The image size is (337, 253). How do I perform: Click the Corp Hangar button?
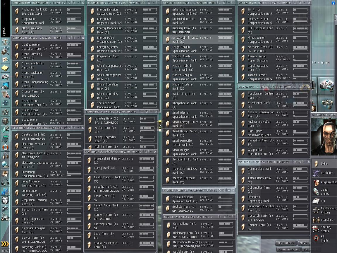288,249
